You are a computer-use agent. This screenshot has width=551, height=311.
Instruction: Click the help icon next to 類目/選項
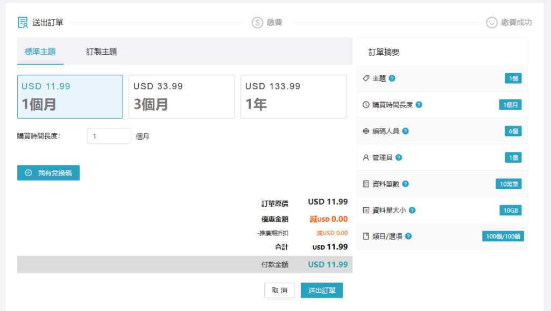coord(408,236)
